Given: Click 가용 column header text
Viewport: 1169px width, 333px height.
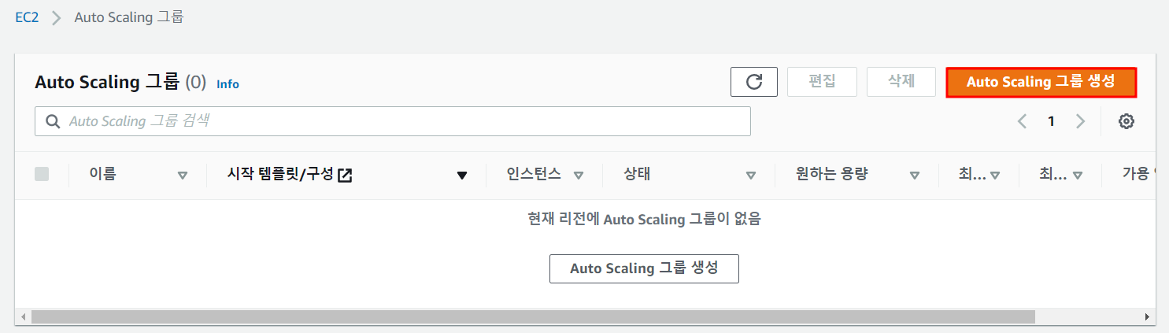Looking at the screenshot, I should click(x=1138, y=175).
